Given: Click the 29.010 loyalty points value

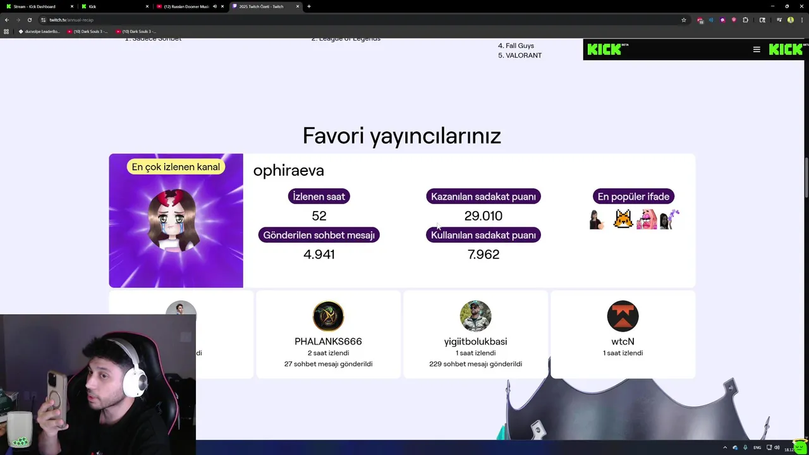Looking at the screenshot, I should tap(484, 216).
